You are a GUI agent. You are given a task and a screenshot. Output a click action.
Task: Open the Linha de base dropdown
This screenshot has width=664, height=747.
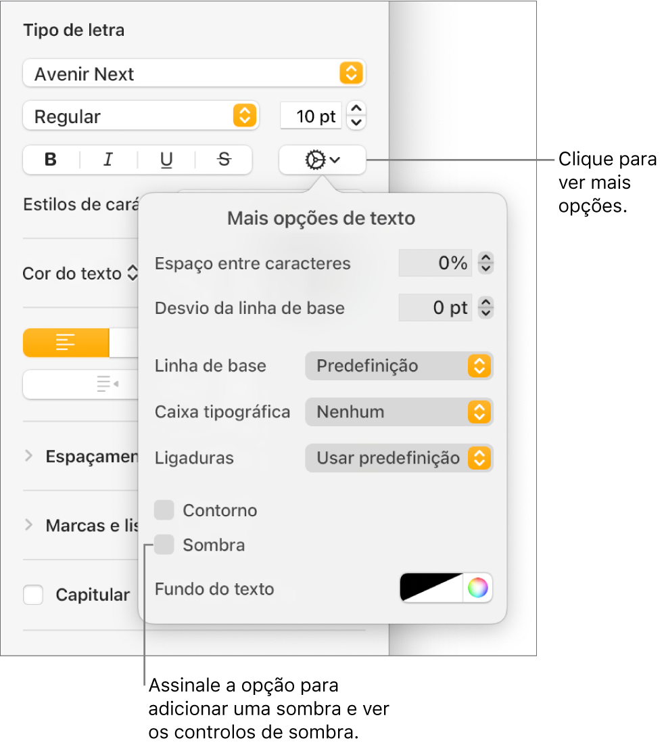tap(399, 366)
